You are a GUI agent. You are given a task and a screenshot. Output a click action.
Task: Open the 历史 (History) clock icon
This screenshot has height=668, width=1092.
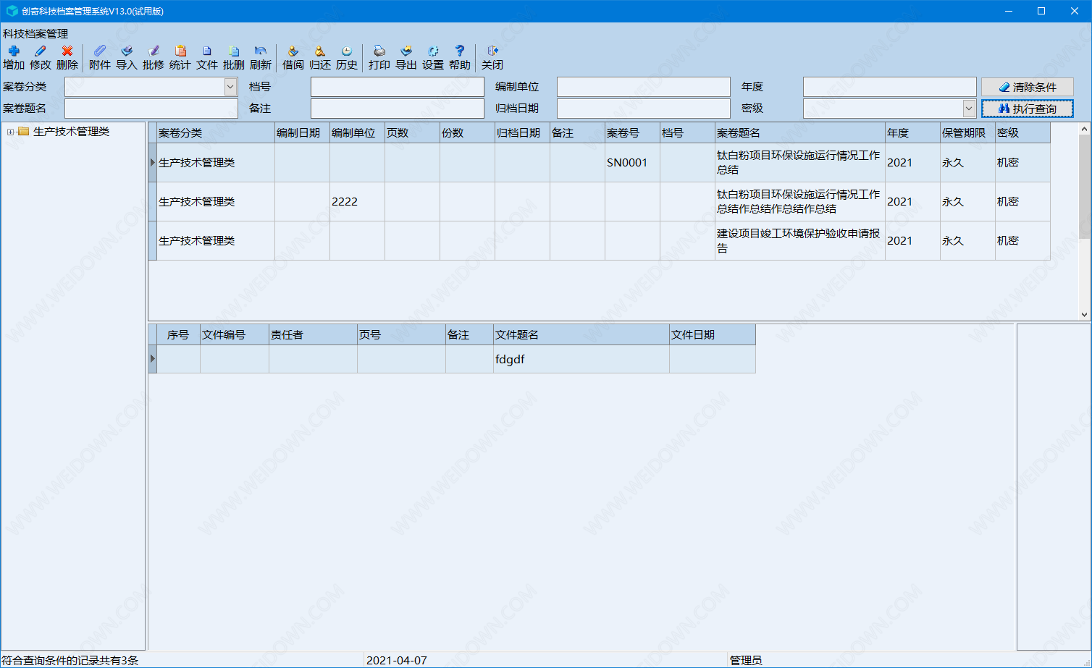[x=347, y=57]
